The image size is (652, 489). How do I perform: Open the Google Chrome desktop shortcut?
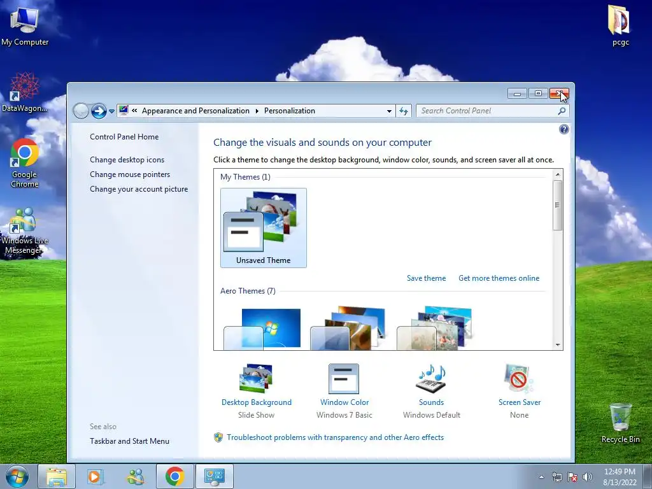click(x=25, y=163)
